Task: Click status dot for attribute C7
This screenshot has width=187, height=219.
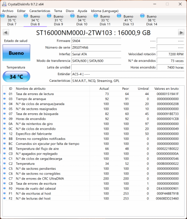Action: (4, 179)
